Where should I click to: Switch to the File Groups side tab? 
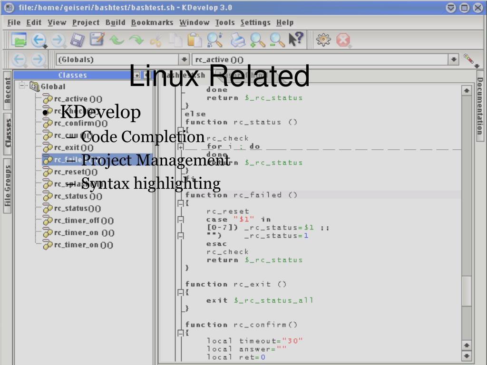8,186
